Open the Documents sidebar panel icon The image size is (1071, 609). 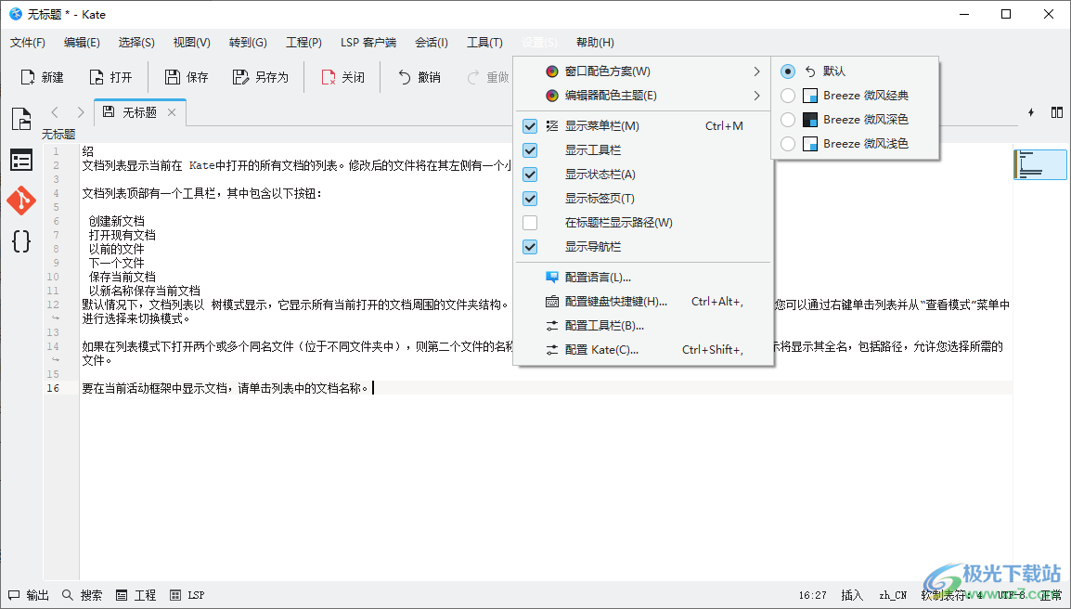point(21,119)
